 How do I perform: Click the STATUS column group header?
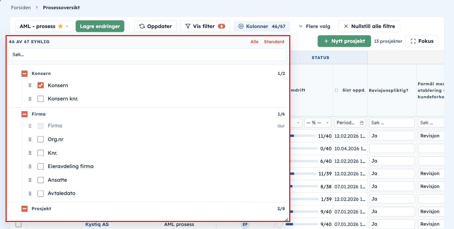click(320, 58)
